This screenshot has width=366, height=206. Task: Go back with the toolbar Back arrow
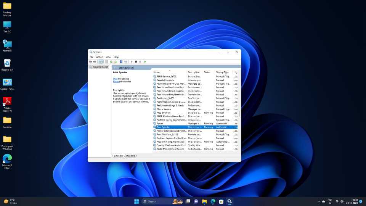[90, 62]
